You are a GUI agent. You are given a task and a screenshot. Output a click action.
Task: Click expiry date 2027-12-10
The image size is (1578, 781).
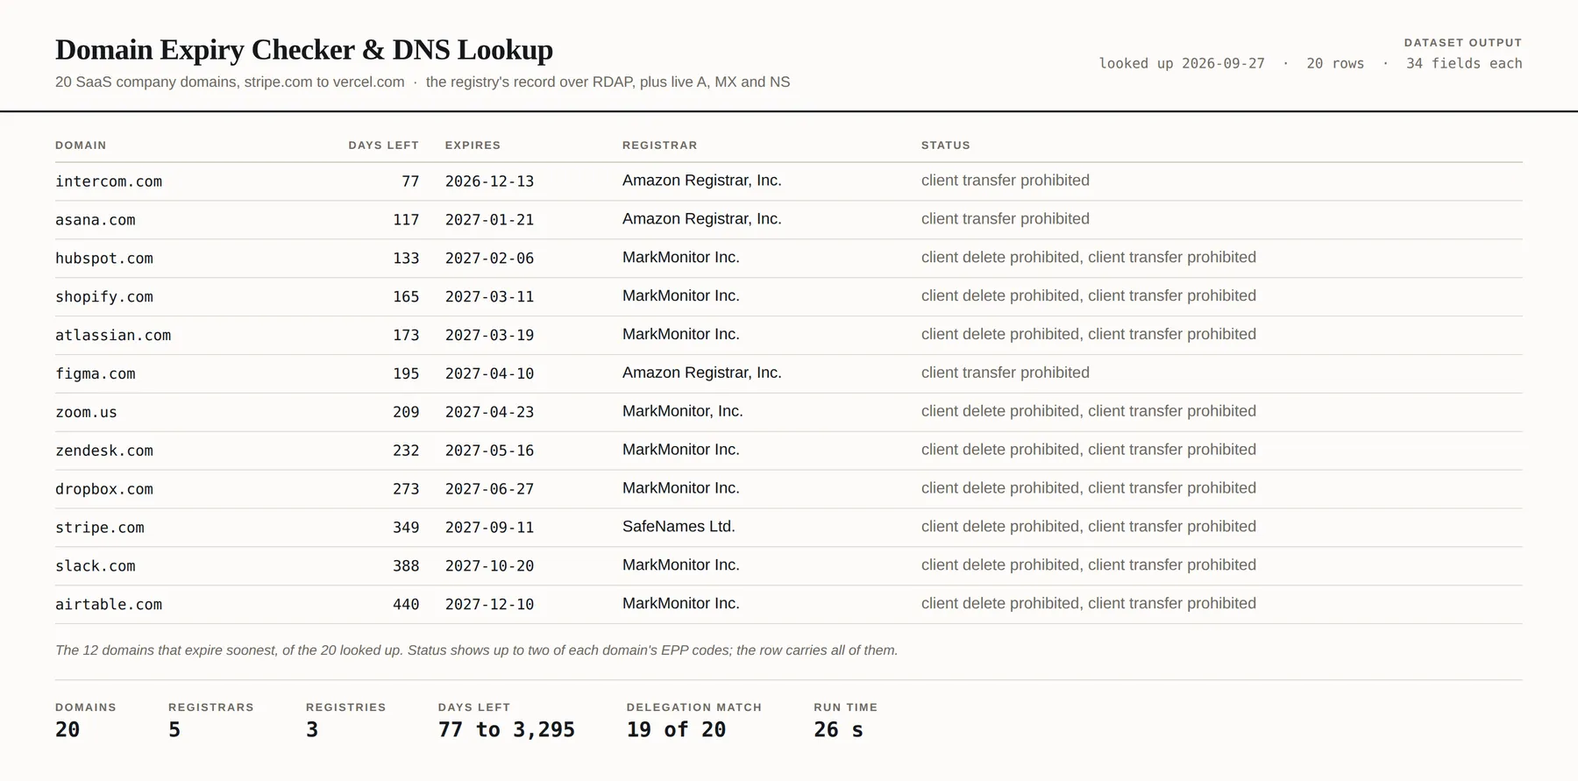coord(489,606)
